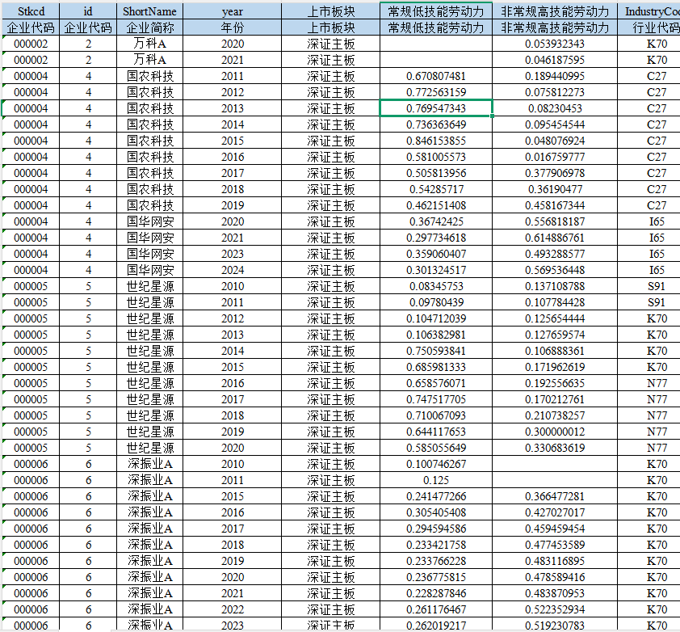Viewport: 680px width, 632px height.
Task: Click the 企业简称 label cell
Action: click(x=149, y=27)
